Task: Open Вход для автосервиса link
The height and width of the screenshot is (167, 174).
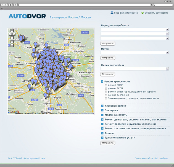Action: click(126, 13)
